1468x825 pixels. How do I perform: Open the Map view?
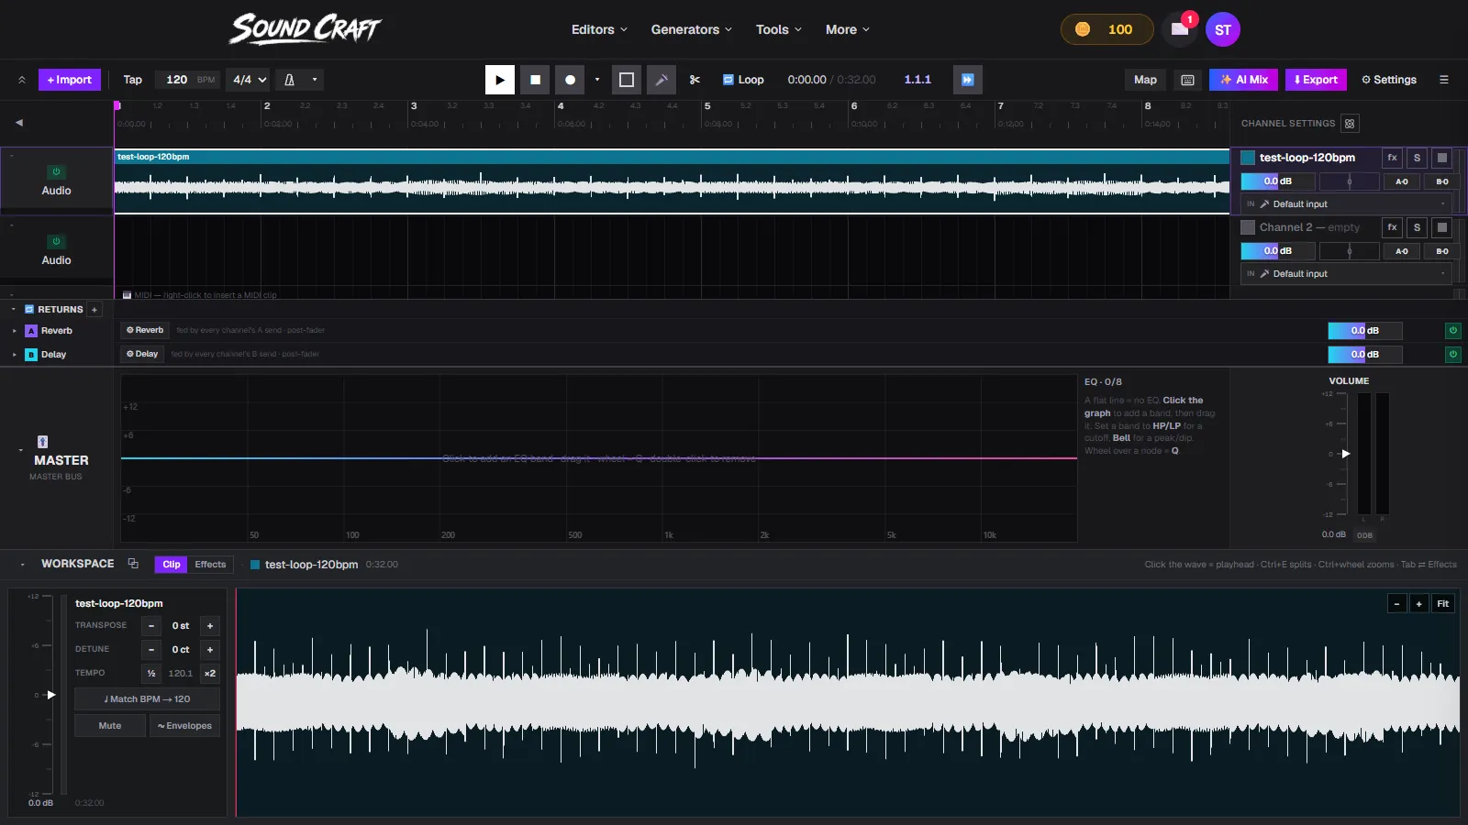pyautogui.click(x=1145, y=80)
